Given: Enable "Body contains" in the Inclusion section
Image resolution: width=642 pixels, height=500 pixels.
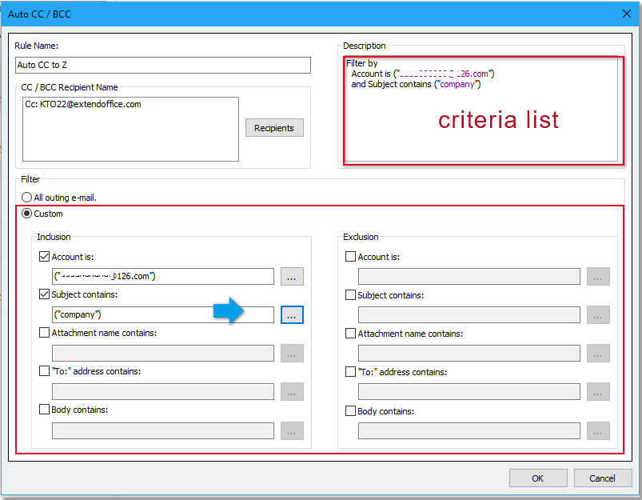Looking at the screenshot, I should tap(44, 410).
